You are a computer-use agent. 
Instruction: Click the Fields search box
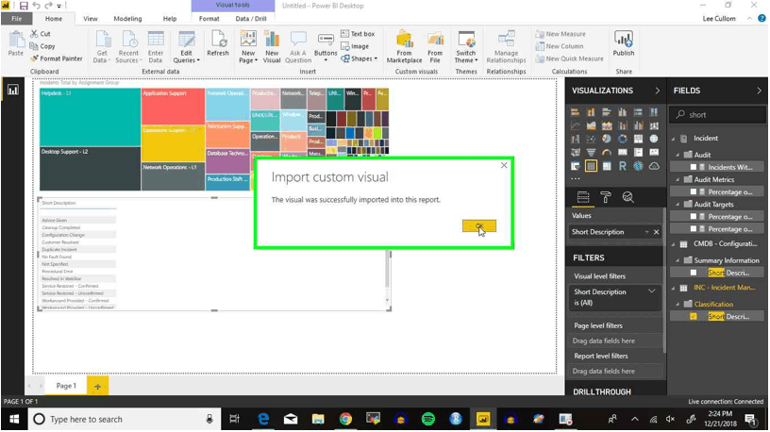click(718, 115)
